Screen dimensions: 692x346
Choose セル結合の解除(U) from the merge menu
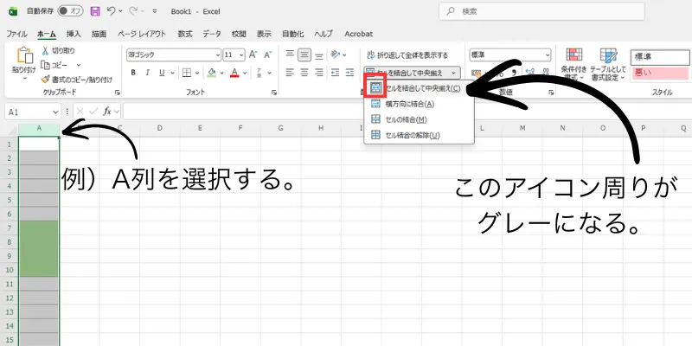point(419,135)
